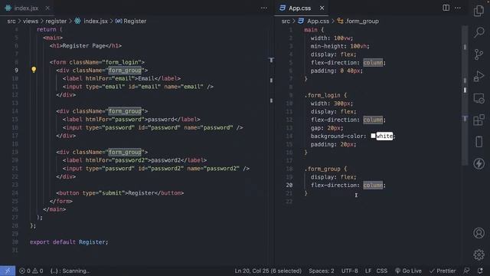Open the Manage settings gear
Viewport: 490px width, 276px height.
[479, 255]
